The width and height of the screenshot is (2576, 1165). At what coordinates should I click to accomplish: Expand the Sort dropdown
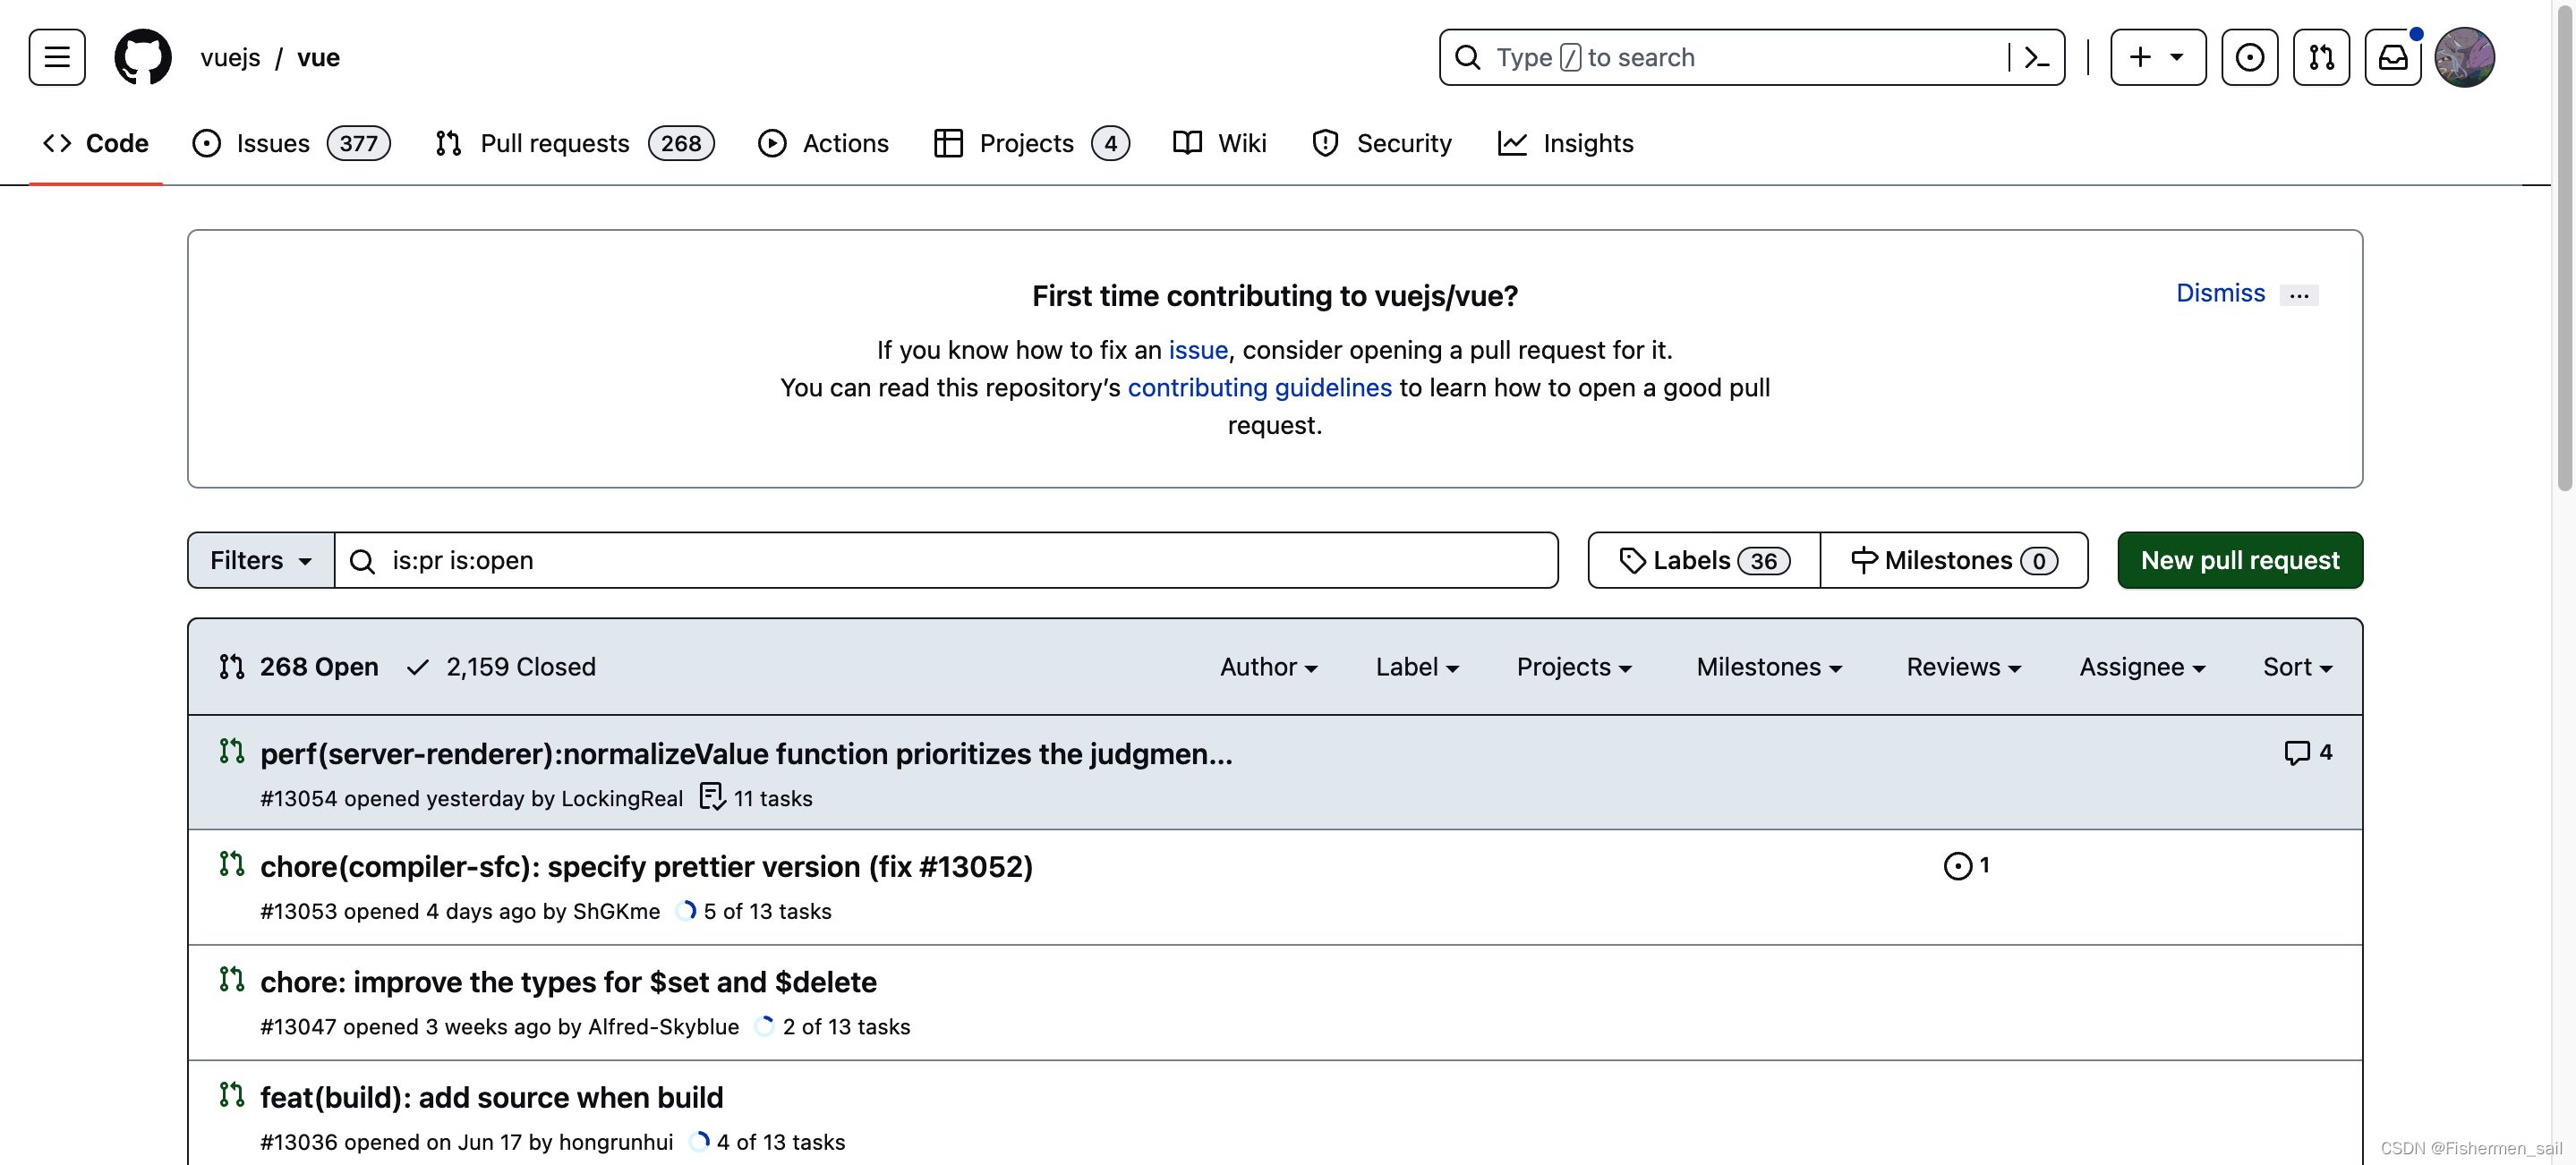(2297, 667)
